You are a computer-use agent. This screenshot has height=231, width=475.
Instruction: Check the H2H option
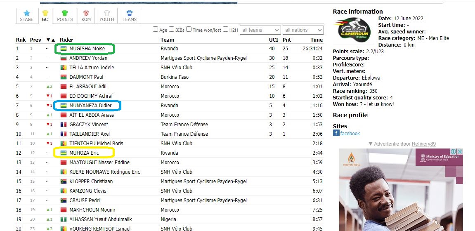(225, 30)
